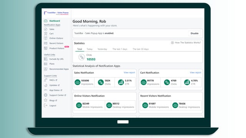Screen dimensions: 246x138
Task: Select The last 7 days tab
Action: tap(120, 49)
